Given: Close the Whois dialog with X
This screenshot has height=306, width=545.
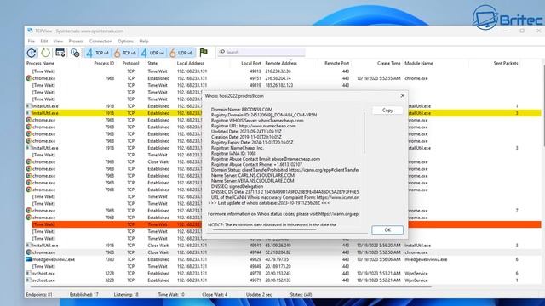Looking at the screenshot, I should pos(403,95).
